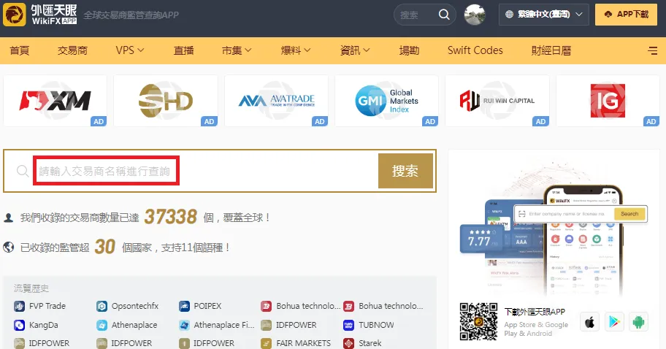The image size is (666, 349).
Task: Click the gold 搜索 search button
Action: click(x=405, y=171)
